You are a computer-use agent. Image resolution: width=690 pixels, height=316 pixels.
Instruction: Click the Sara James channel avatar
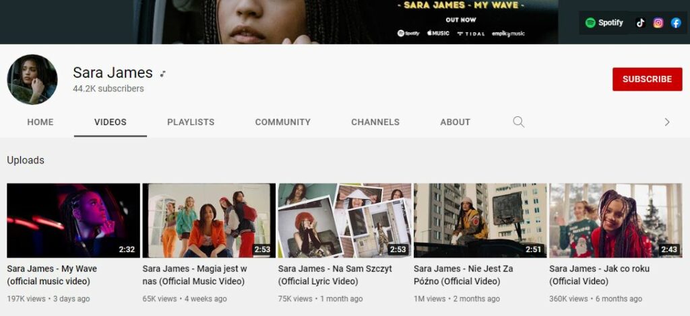pyautogui.click(x=32, y=79)
